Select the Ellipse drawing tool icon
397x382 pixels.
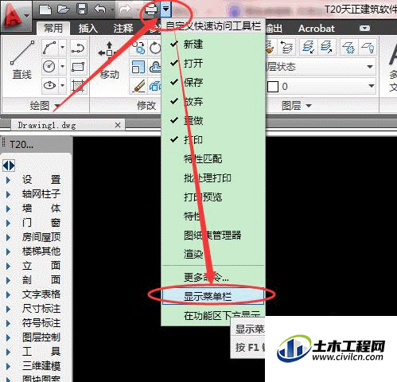[x=49, y=86]
